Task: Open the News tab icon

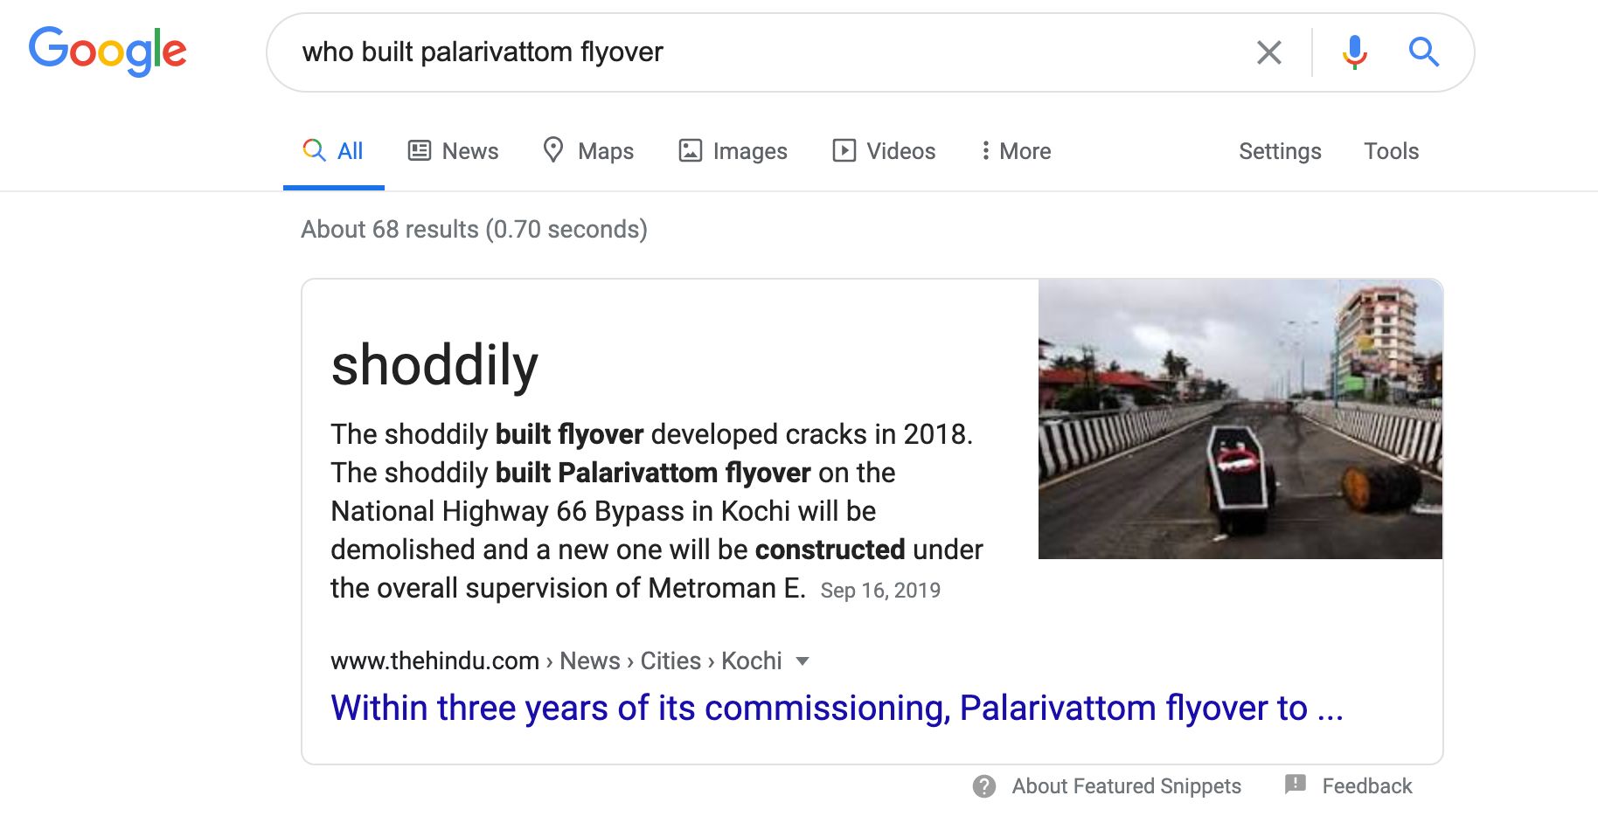Action: (x=420, y=150)
